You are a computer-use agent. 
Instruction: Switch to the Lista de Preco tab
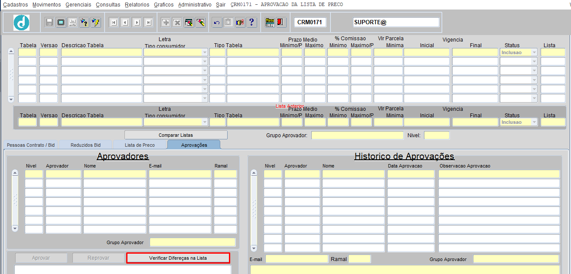click(x=140, y=145)
